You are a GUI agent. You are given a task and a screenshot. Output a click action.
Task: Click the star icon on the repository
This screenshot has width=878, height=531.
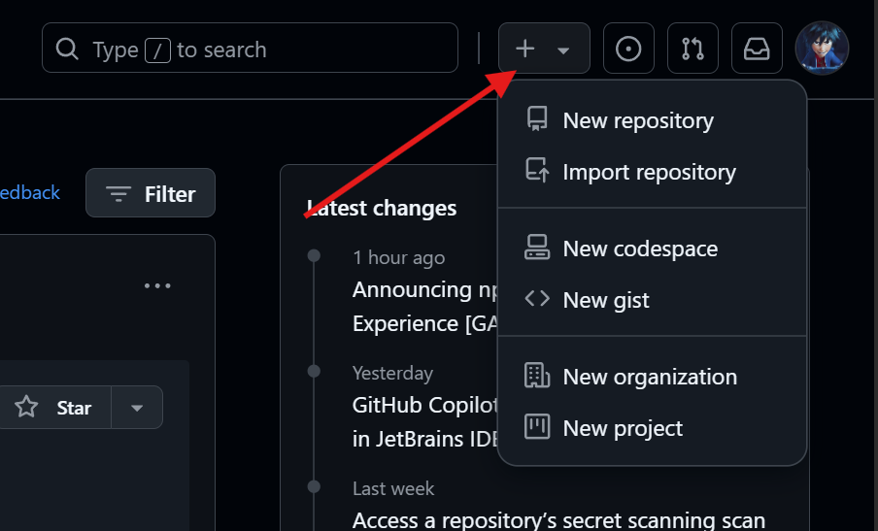point(26,408)
